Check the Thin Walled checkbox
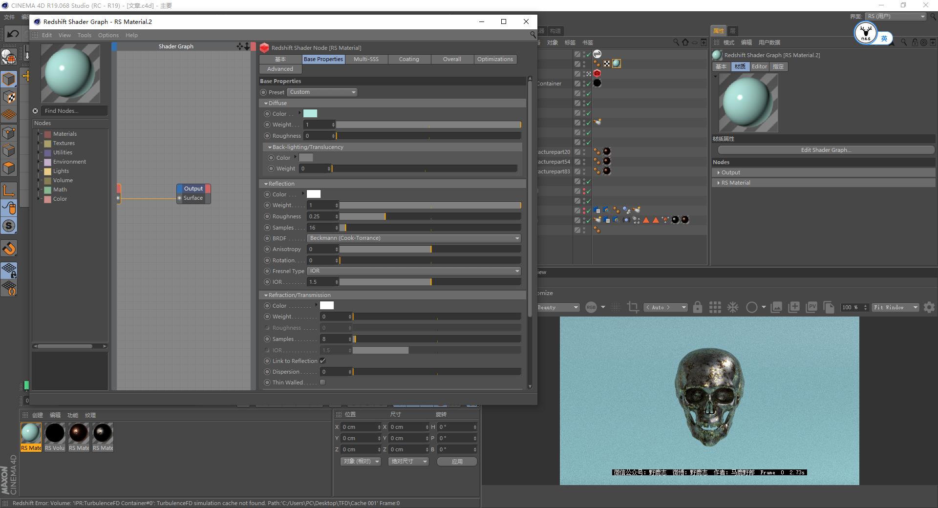The image size is (938, 508). 322,382
